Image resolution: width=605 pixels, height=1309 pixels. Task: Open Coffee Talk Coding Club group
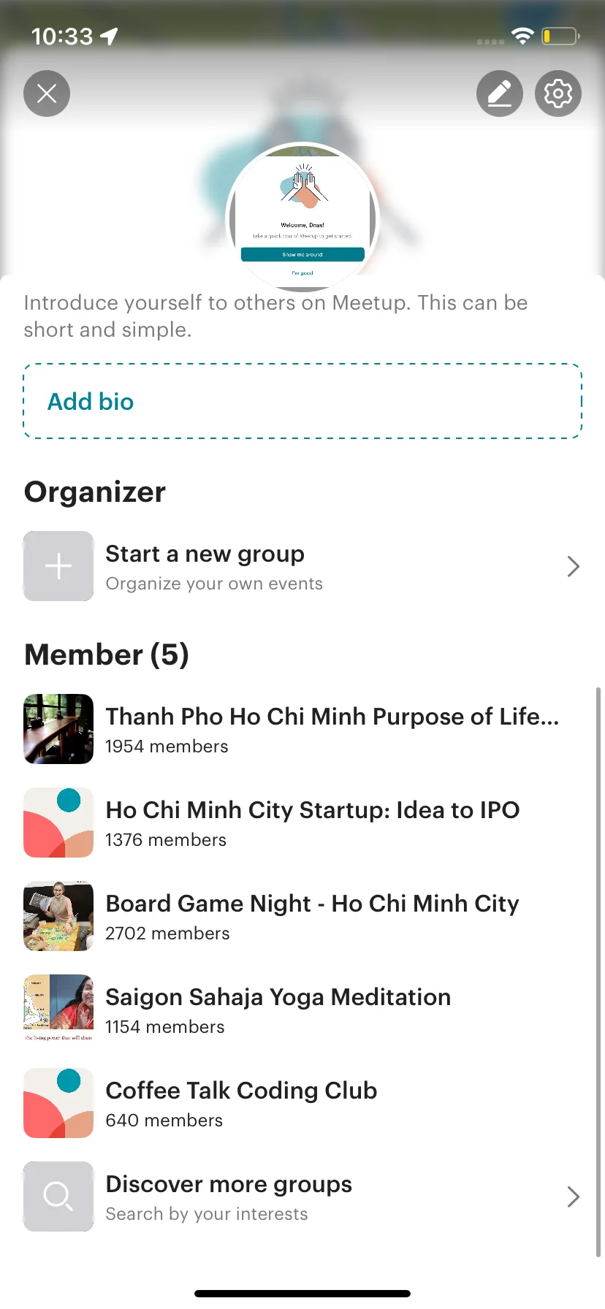tap(242, 1091)
